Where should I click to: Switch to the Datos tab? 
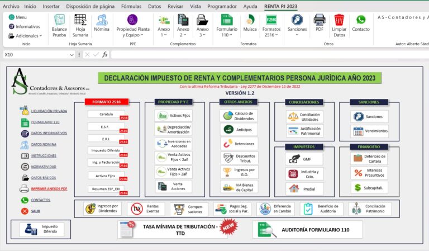(154, 6)
